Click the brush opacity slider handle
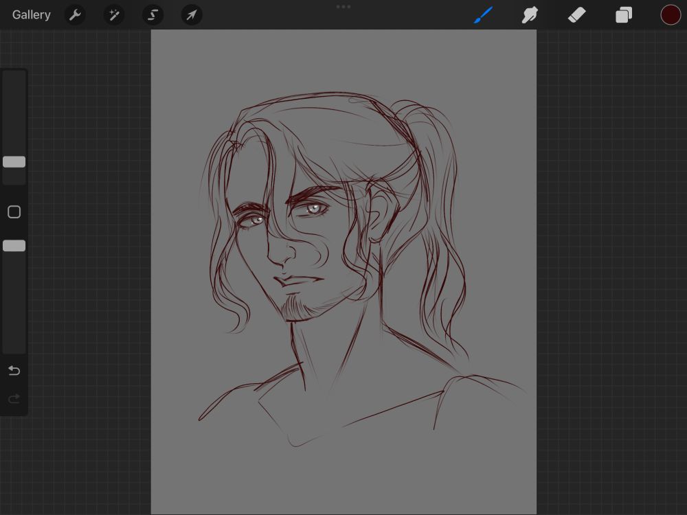Image resolution: width=687 pixels, height=515 pixels. click(14, 246)
